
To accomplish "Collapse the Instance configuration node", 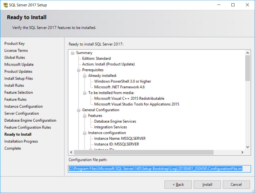I will point(85,133).
